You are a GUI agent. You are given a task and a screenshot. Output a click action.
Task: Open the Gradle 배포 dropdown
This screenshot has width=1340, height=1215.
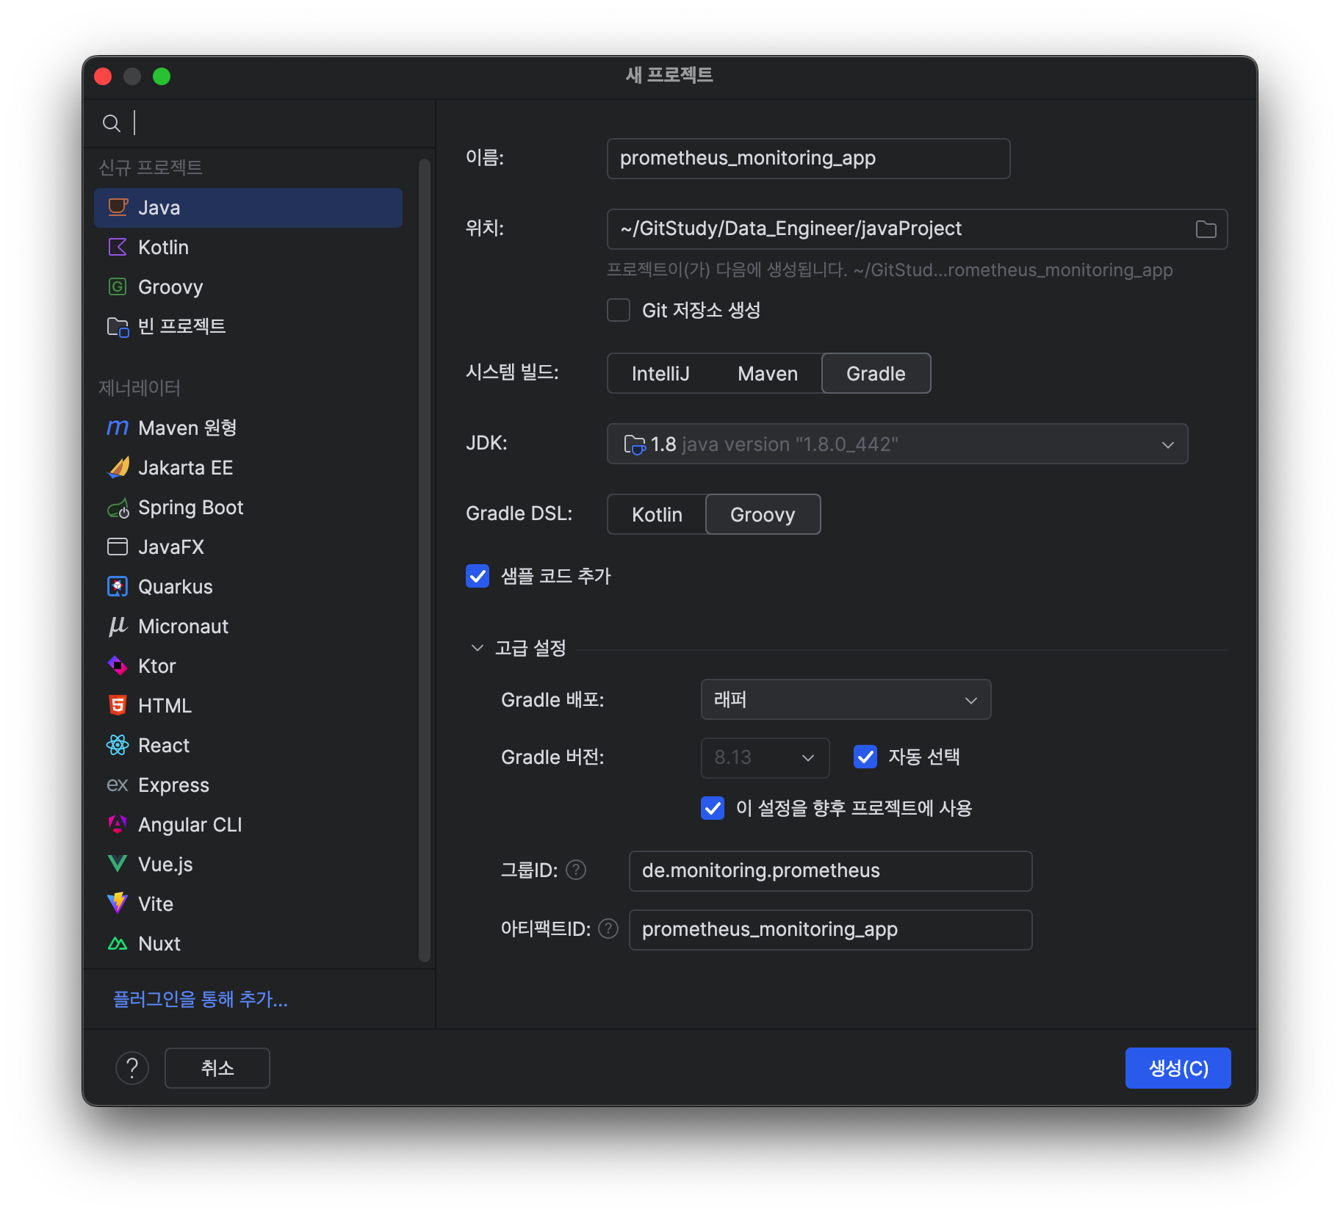(846, 699)
